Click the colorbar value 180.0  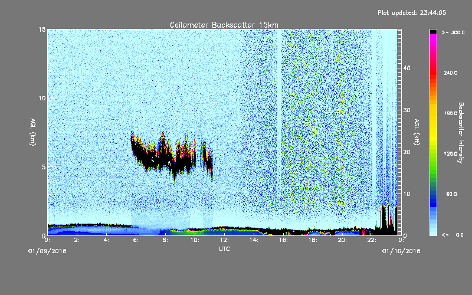(451, 113)
